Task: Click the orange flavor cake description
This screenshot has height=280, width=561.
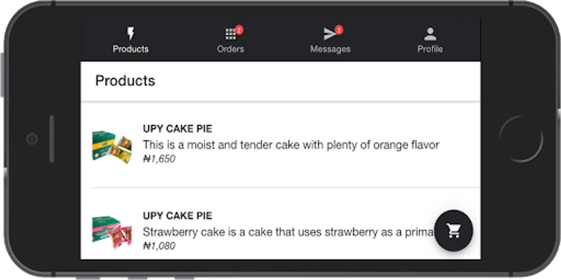Action: click(x=291, y=145)
